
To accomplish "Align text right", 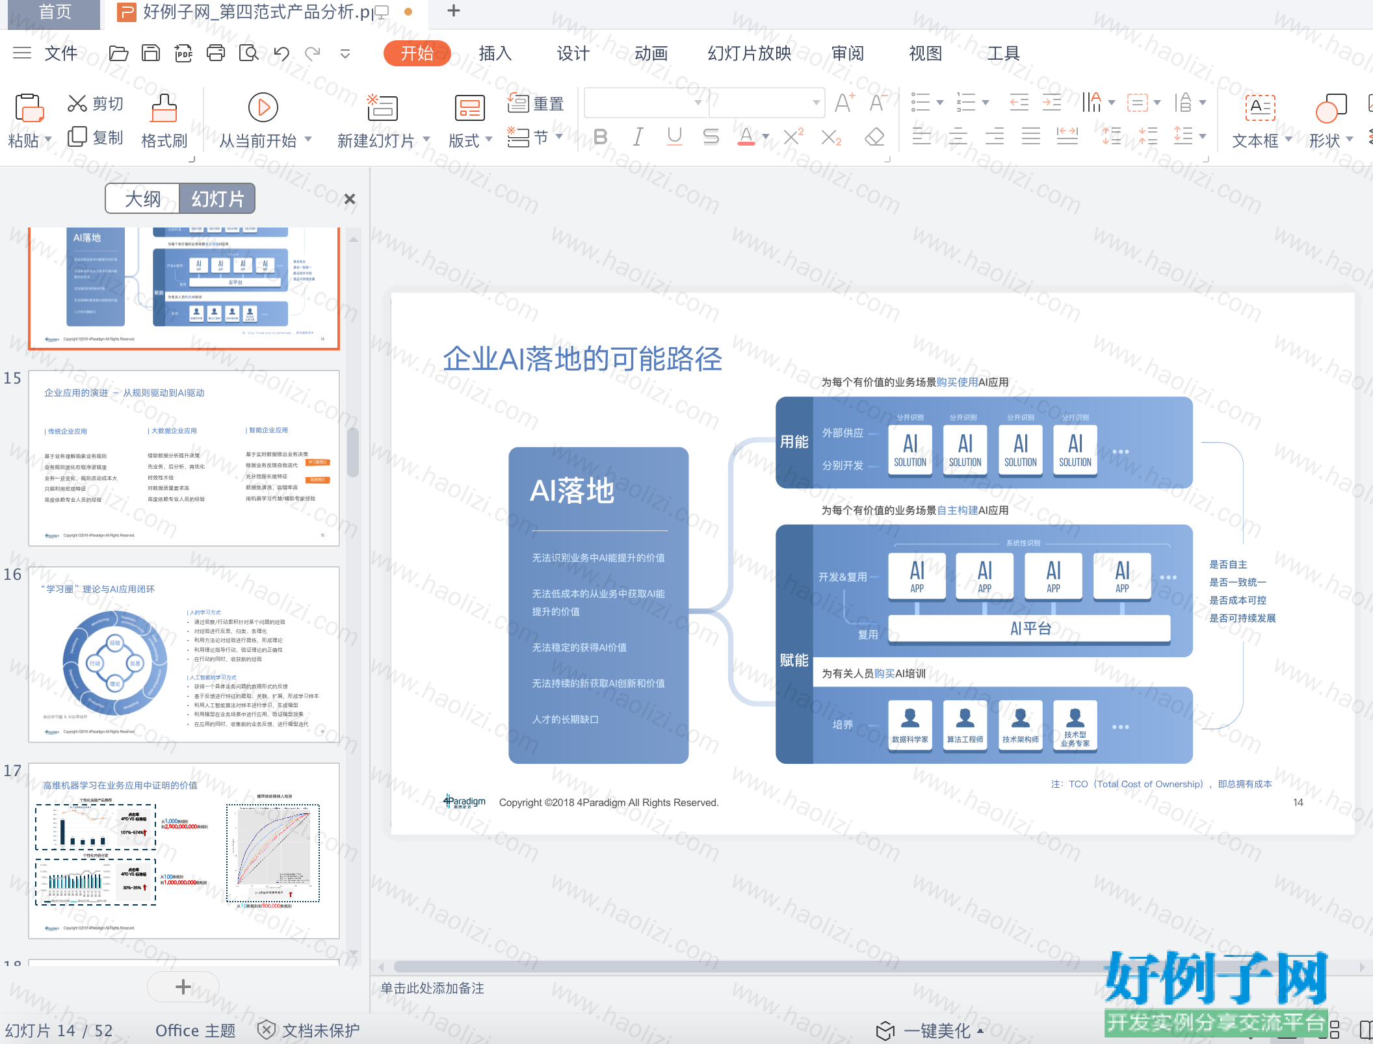I will [x=994, y=137].
